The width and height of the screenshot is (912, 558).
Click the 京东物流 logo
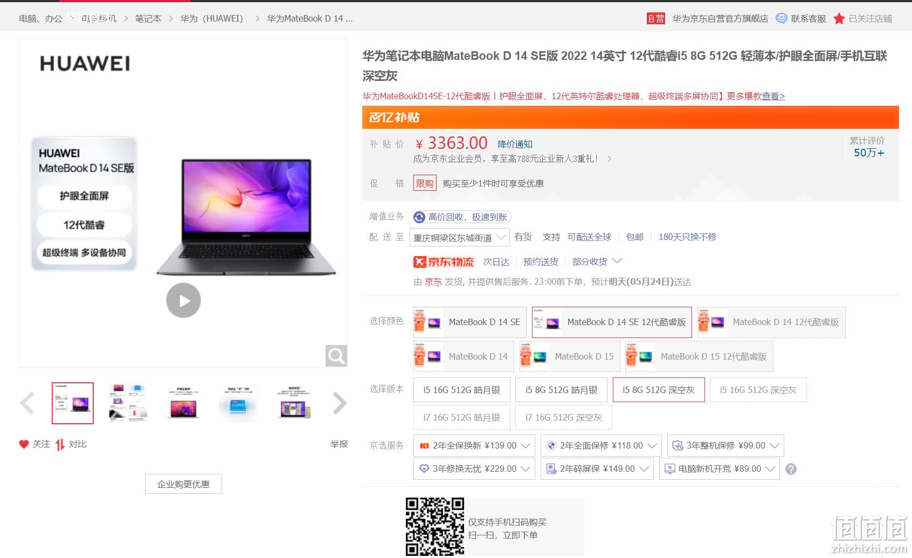click(444, 262)
